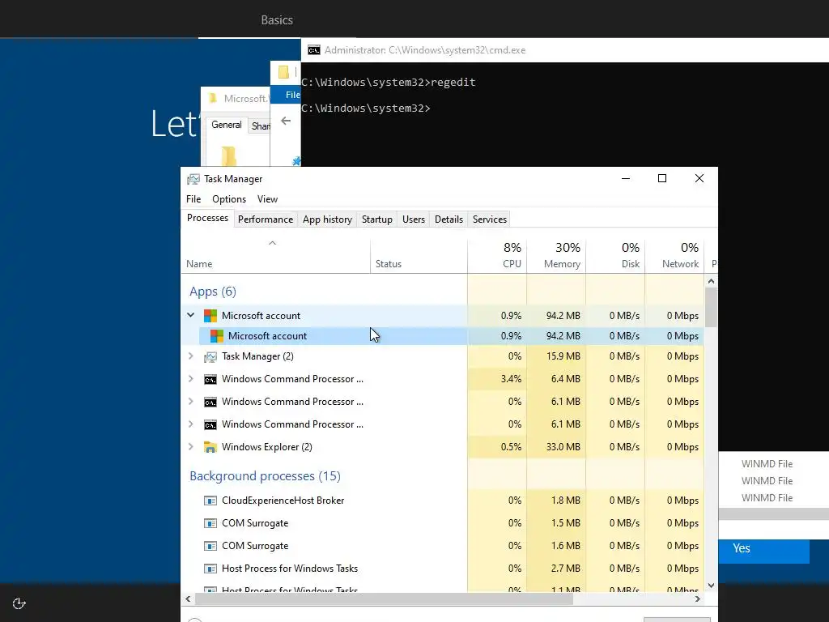Sort processes by the Memory column
The image size is (829, 622).
point(556,255)
